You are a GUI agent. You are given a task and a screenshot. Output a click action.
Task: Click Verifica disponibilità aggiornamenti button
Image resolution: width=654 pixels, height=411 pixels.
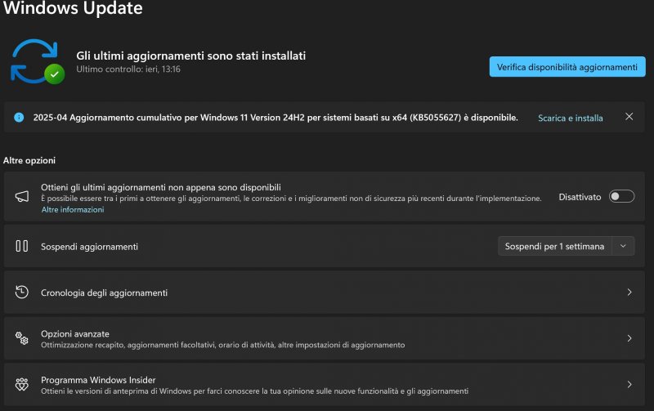tap(567, 67)
